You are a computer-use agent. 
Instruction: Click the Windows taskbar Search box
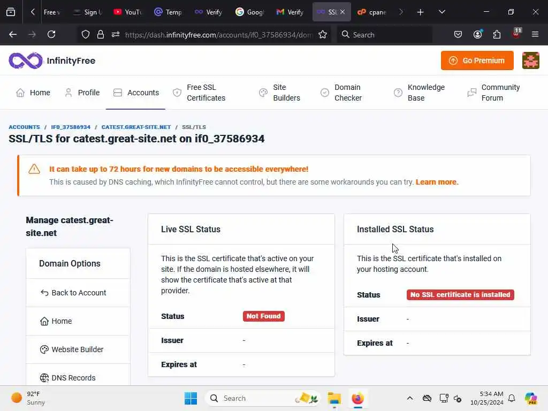coord(263,398)
